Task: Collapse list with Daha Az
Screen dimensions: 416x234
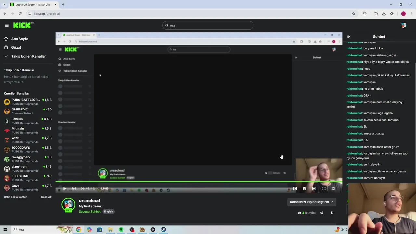Action: tap(46, 197)
